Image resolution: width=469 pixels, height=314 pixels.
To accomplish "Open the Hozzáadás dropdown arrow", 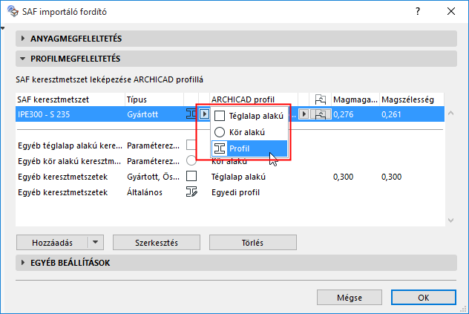I will point(96,242).
